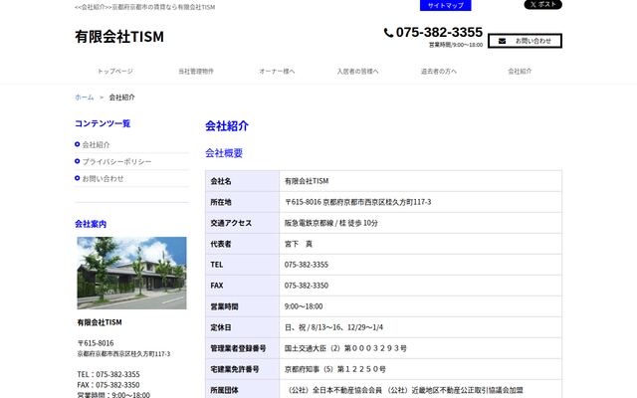Image resolution: width=637 pixels, height=398 pixels.
Task: Click the bullet icon next to プライバシーポリシー
Action: click(x=78, y=161)
